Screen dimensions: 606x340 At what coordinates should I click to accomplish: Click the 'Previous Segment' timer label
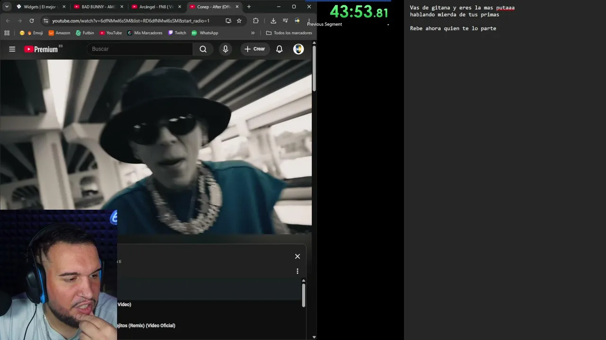(x=324, y=24)
